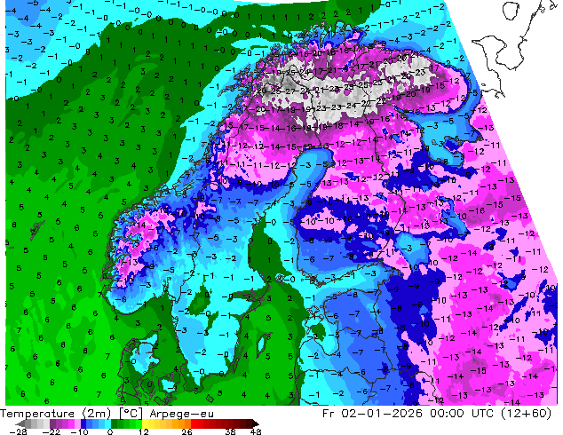Click the 'Fr 02-01-2026 00:00 UTC (12+60)' timestamp
This screenshot has width=563, height=435.
[x=437, y=414]
